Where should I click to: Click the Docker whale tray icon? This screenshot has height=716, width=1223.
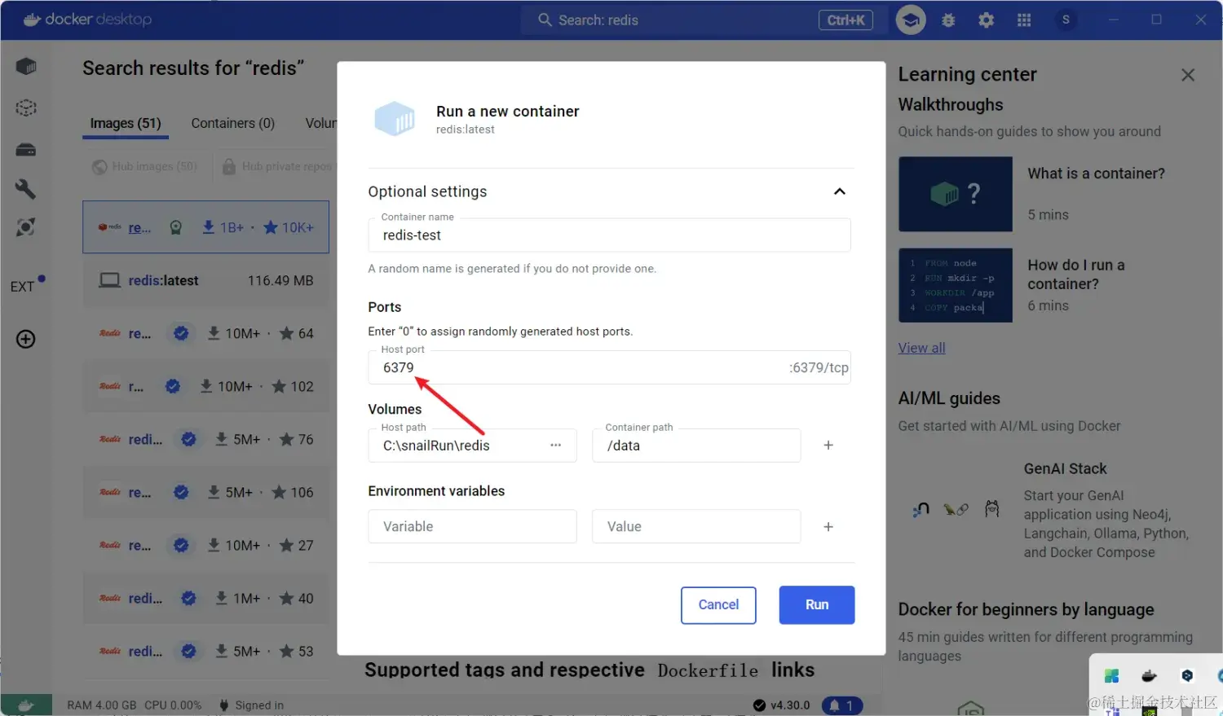click(1149, 675)
